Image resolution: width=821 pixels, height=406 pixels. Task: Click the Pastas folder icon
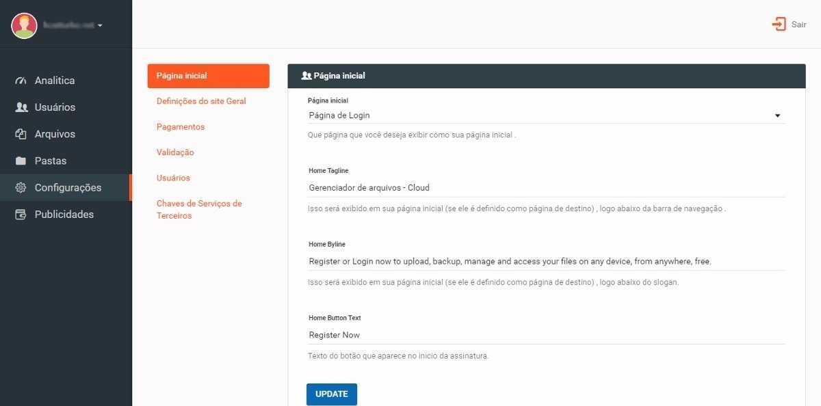(x=21, y=161)
